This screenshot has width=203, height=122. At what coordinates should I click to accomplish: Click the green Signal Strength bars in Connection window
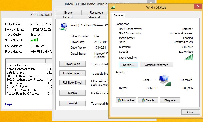coord(34,40)
